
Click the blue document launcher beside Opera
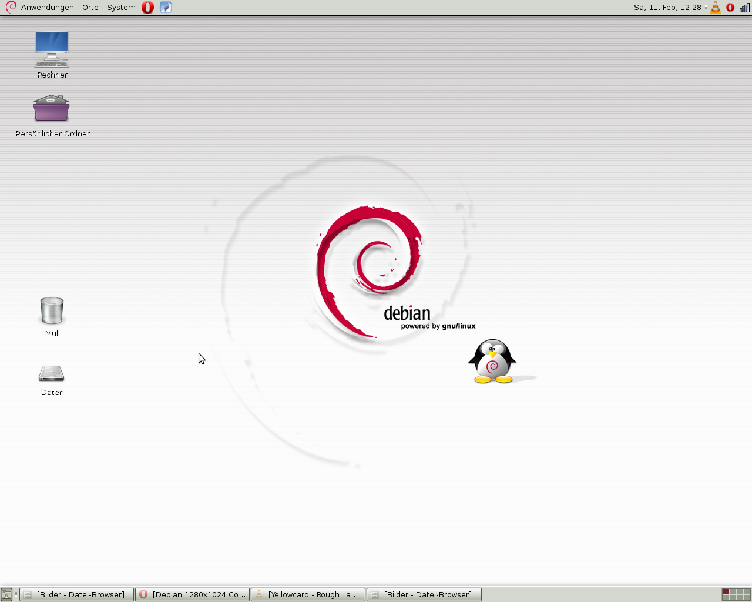point(166,8)
